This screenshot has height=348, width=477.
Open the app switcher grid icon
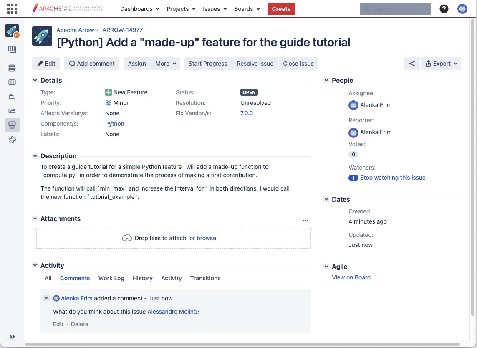tap(12, 9)
